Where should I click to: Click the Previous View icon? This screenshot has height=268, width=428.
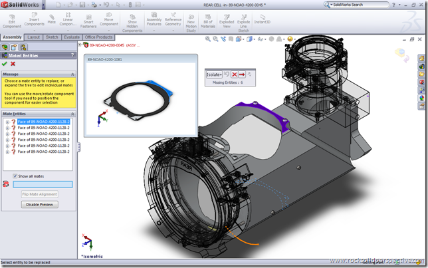pyautogui.click(x=223, y=39)
